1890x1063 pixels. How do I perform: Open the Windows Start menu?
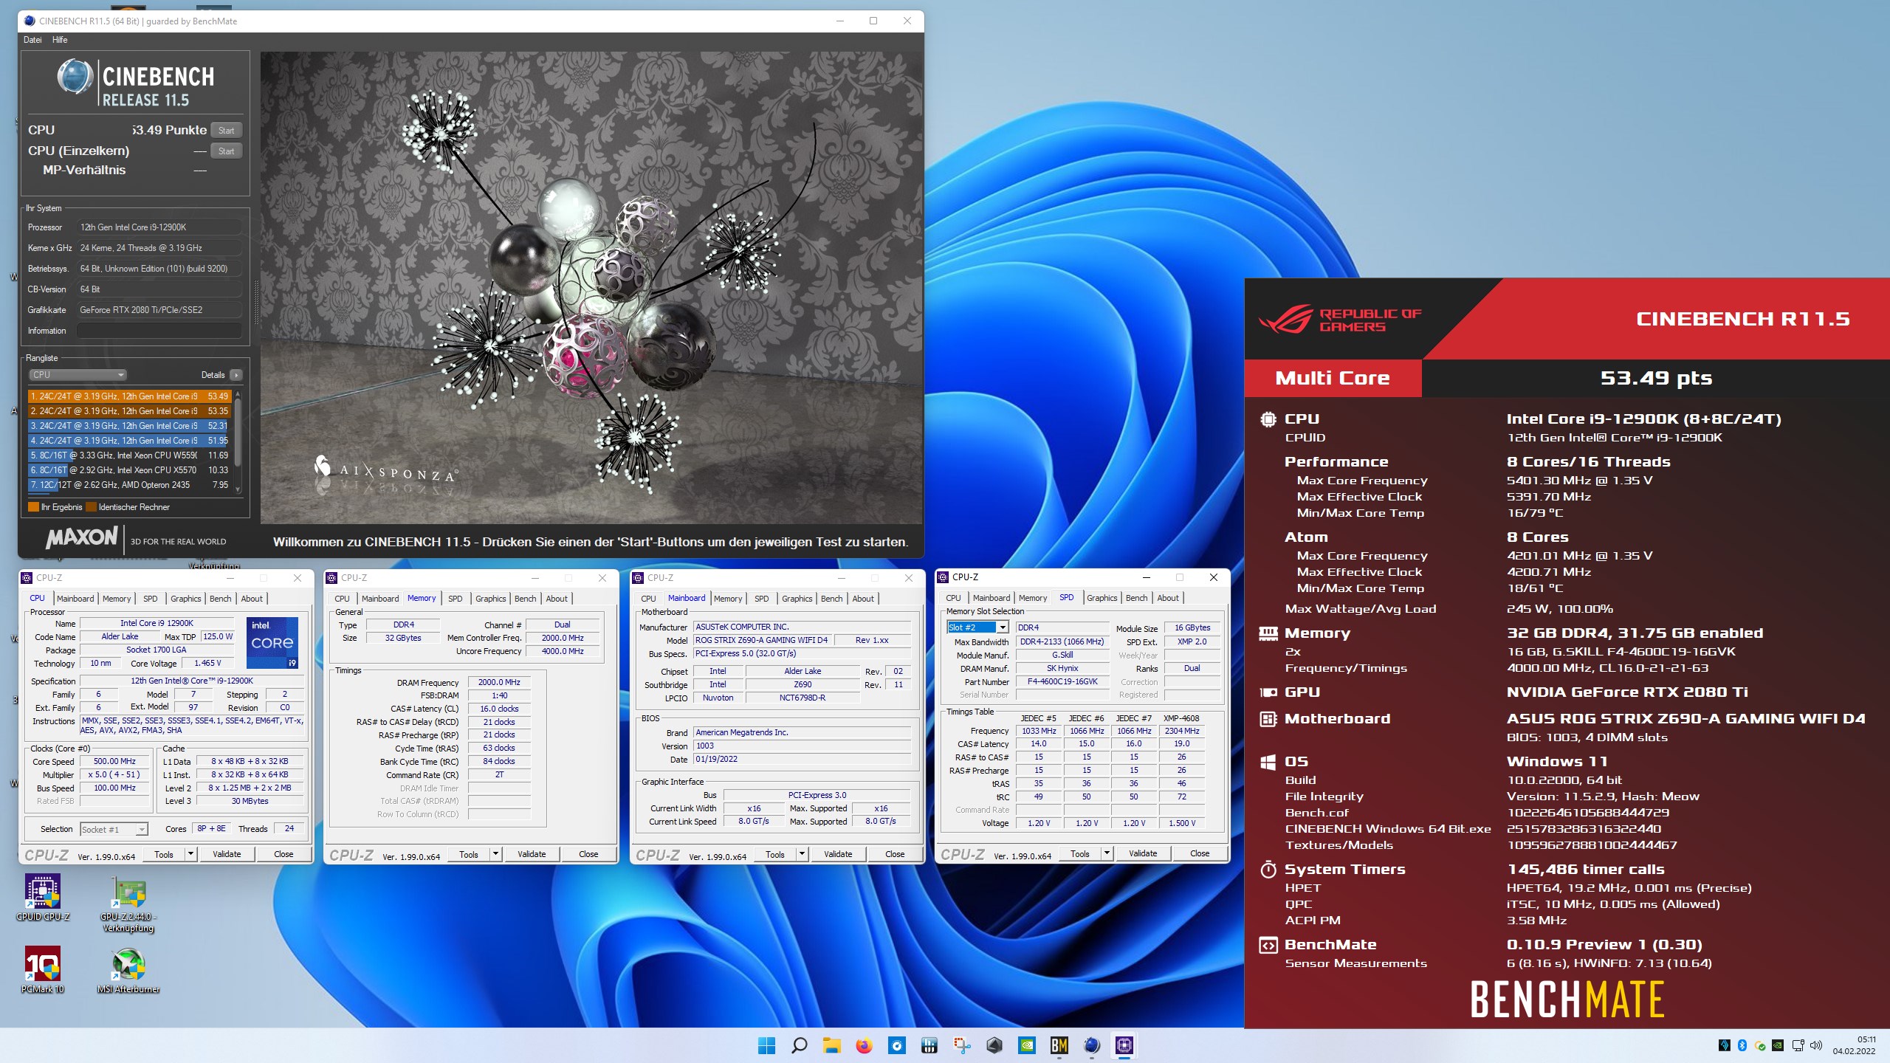(x=766, y=1045)
